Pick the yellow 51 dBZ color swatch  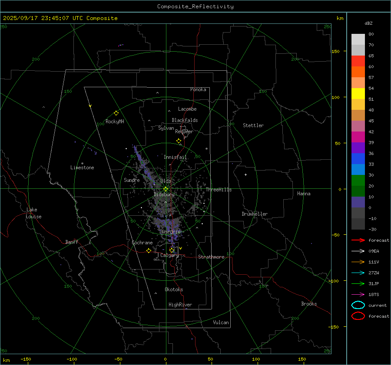[x=358, y=94]
